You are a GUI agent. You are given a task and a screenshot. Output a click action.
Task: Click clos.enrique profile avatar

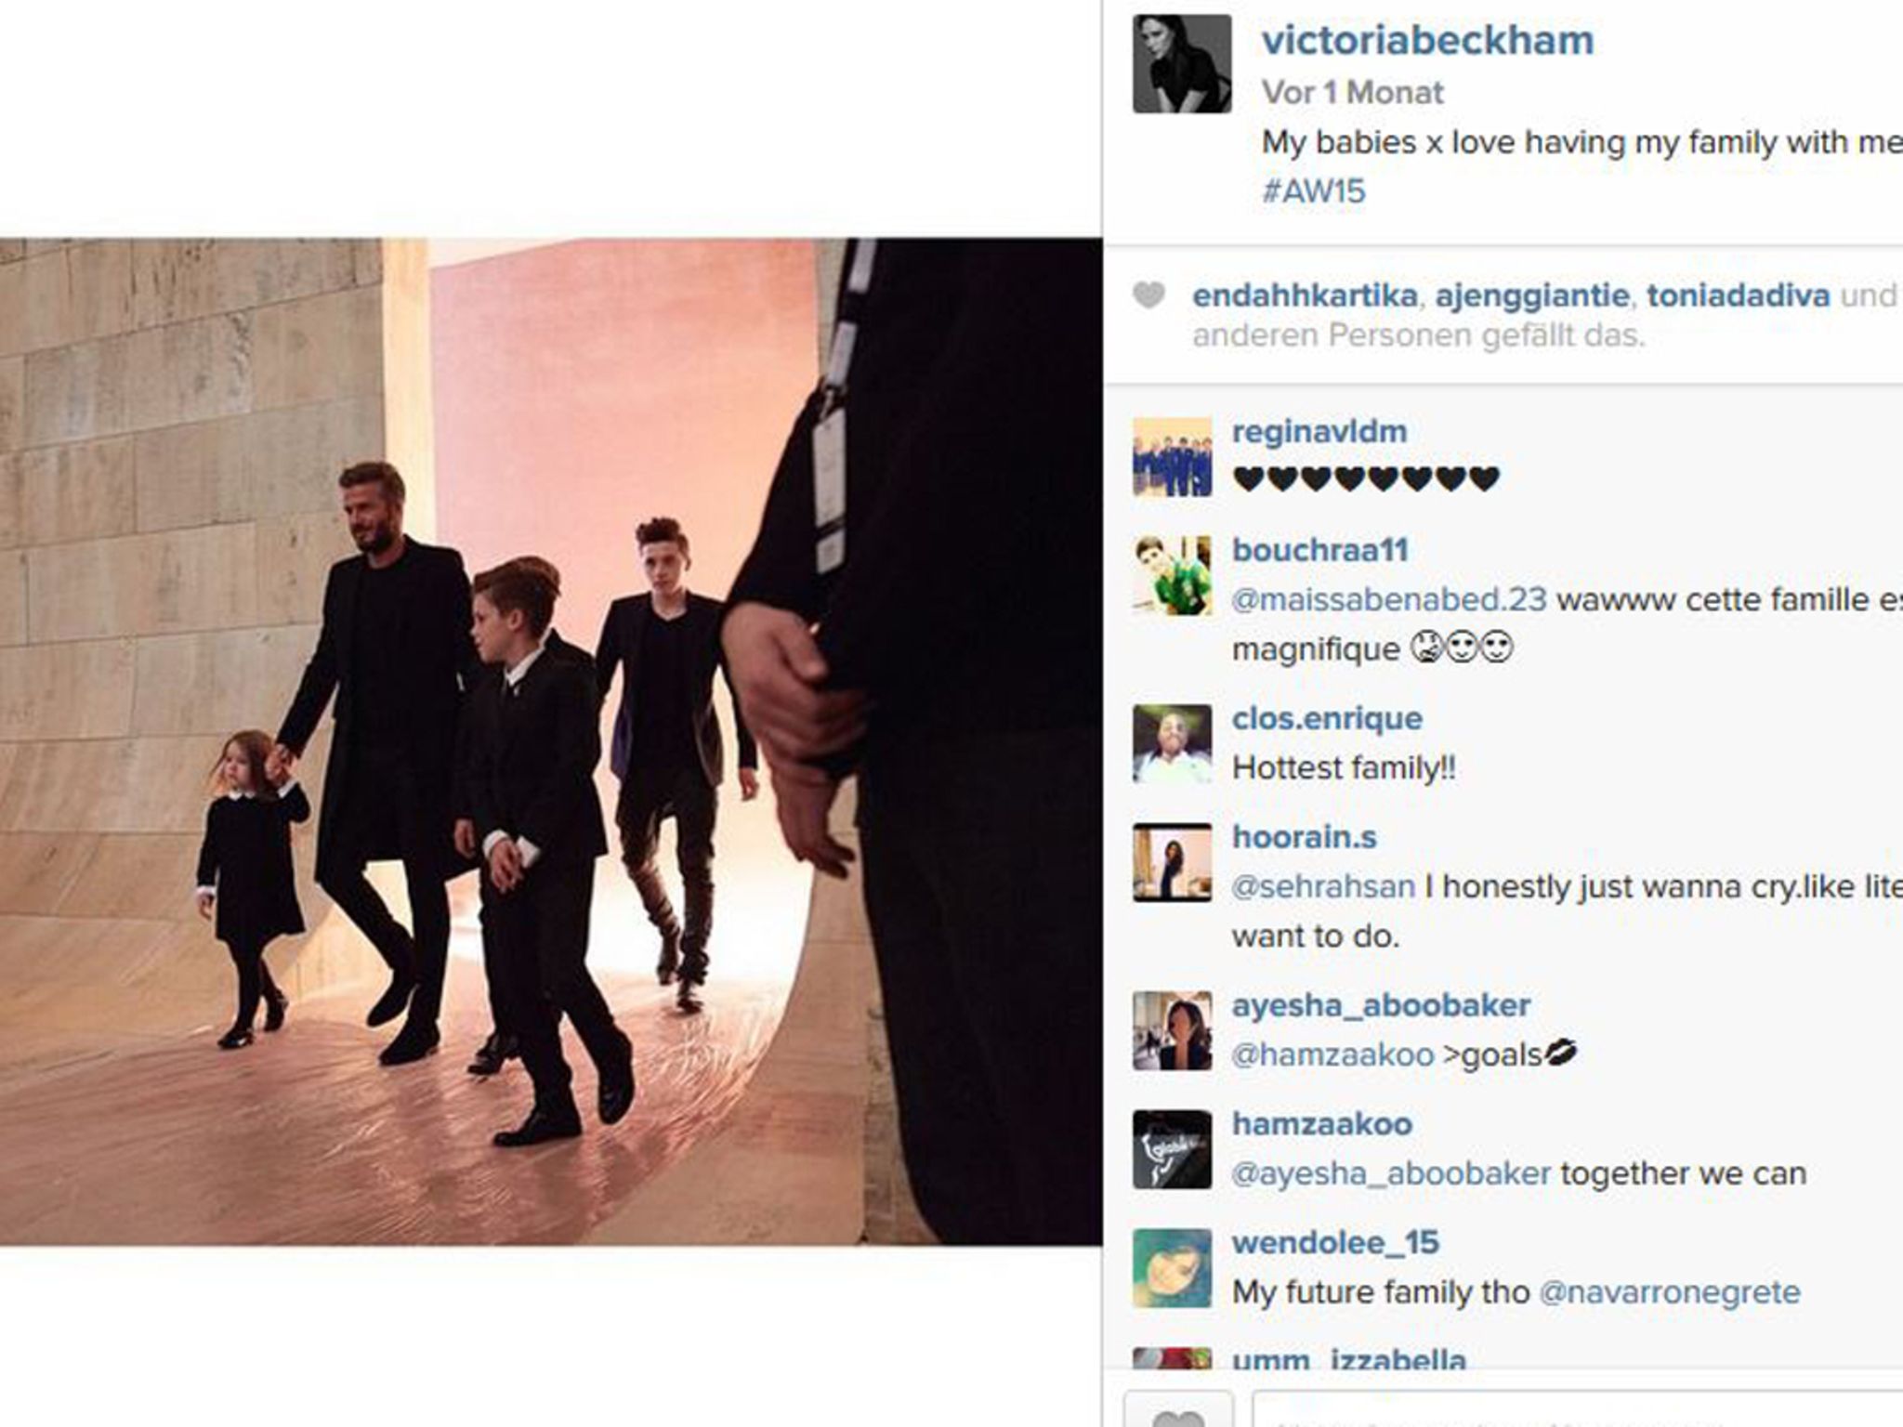pos(1173,744)
